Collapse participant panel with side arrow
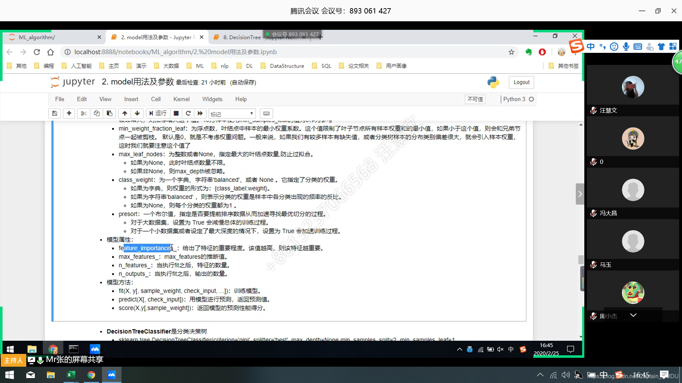Viewport: 682px width, 383px height. [x=580, y=194]
